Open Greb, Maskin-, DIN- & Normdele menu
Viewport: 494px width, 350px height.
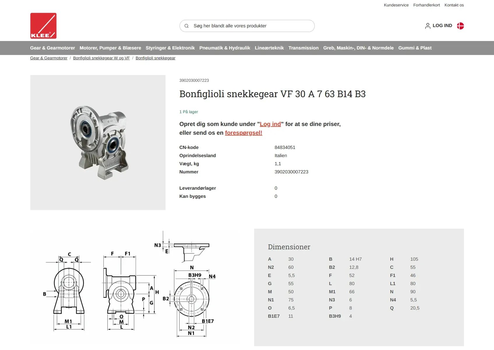(358, 48)
